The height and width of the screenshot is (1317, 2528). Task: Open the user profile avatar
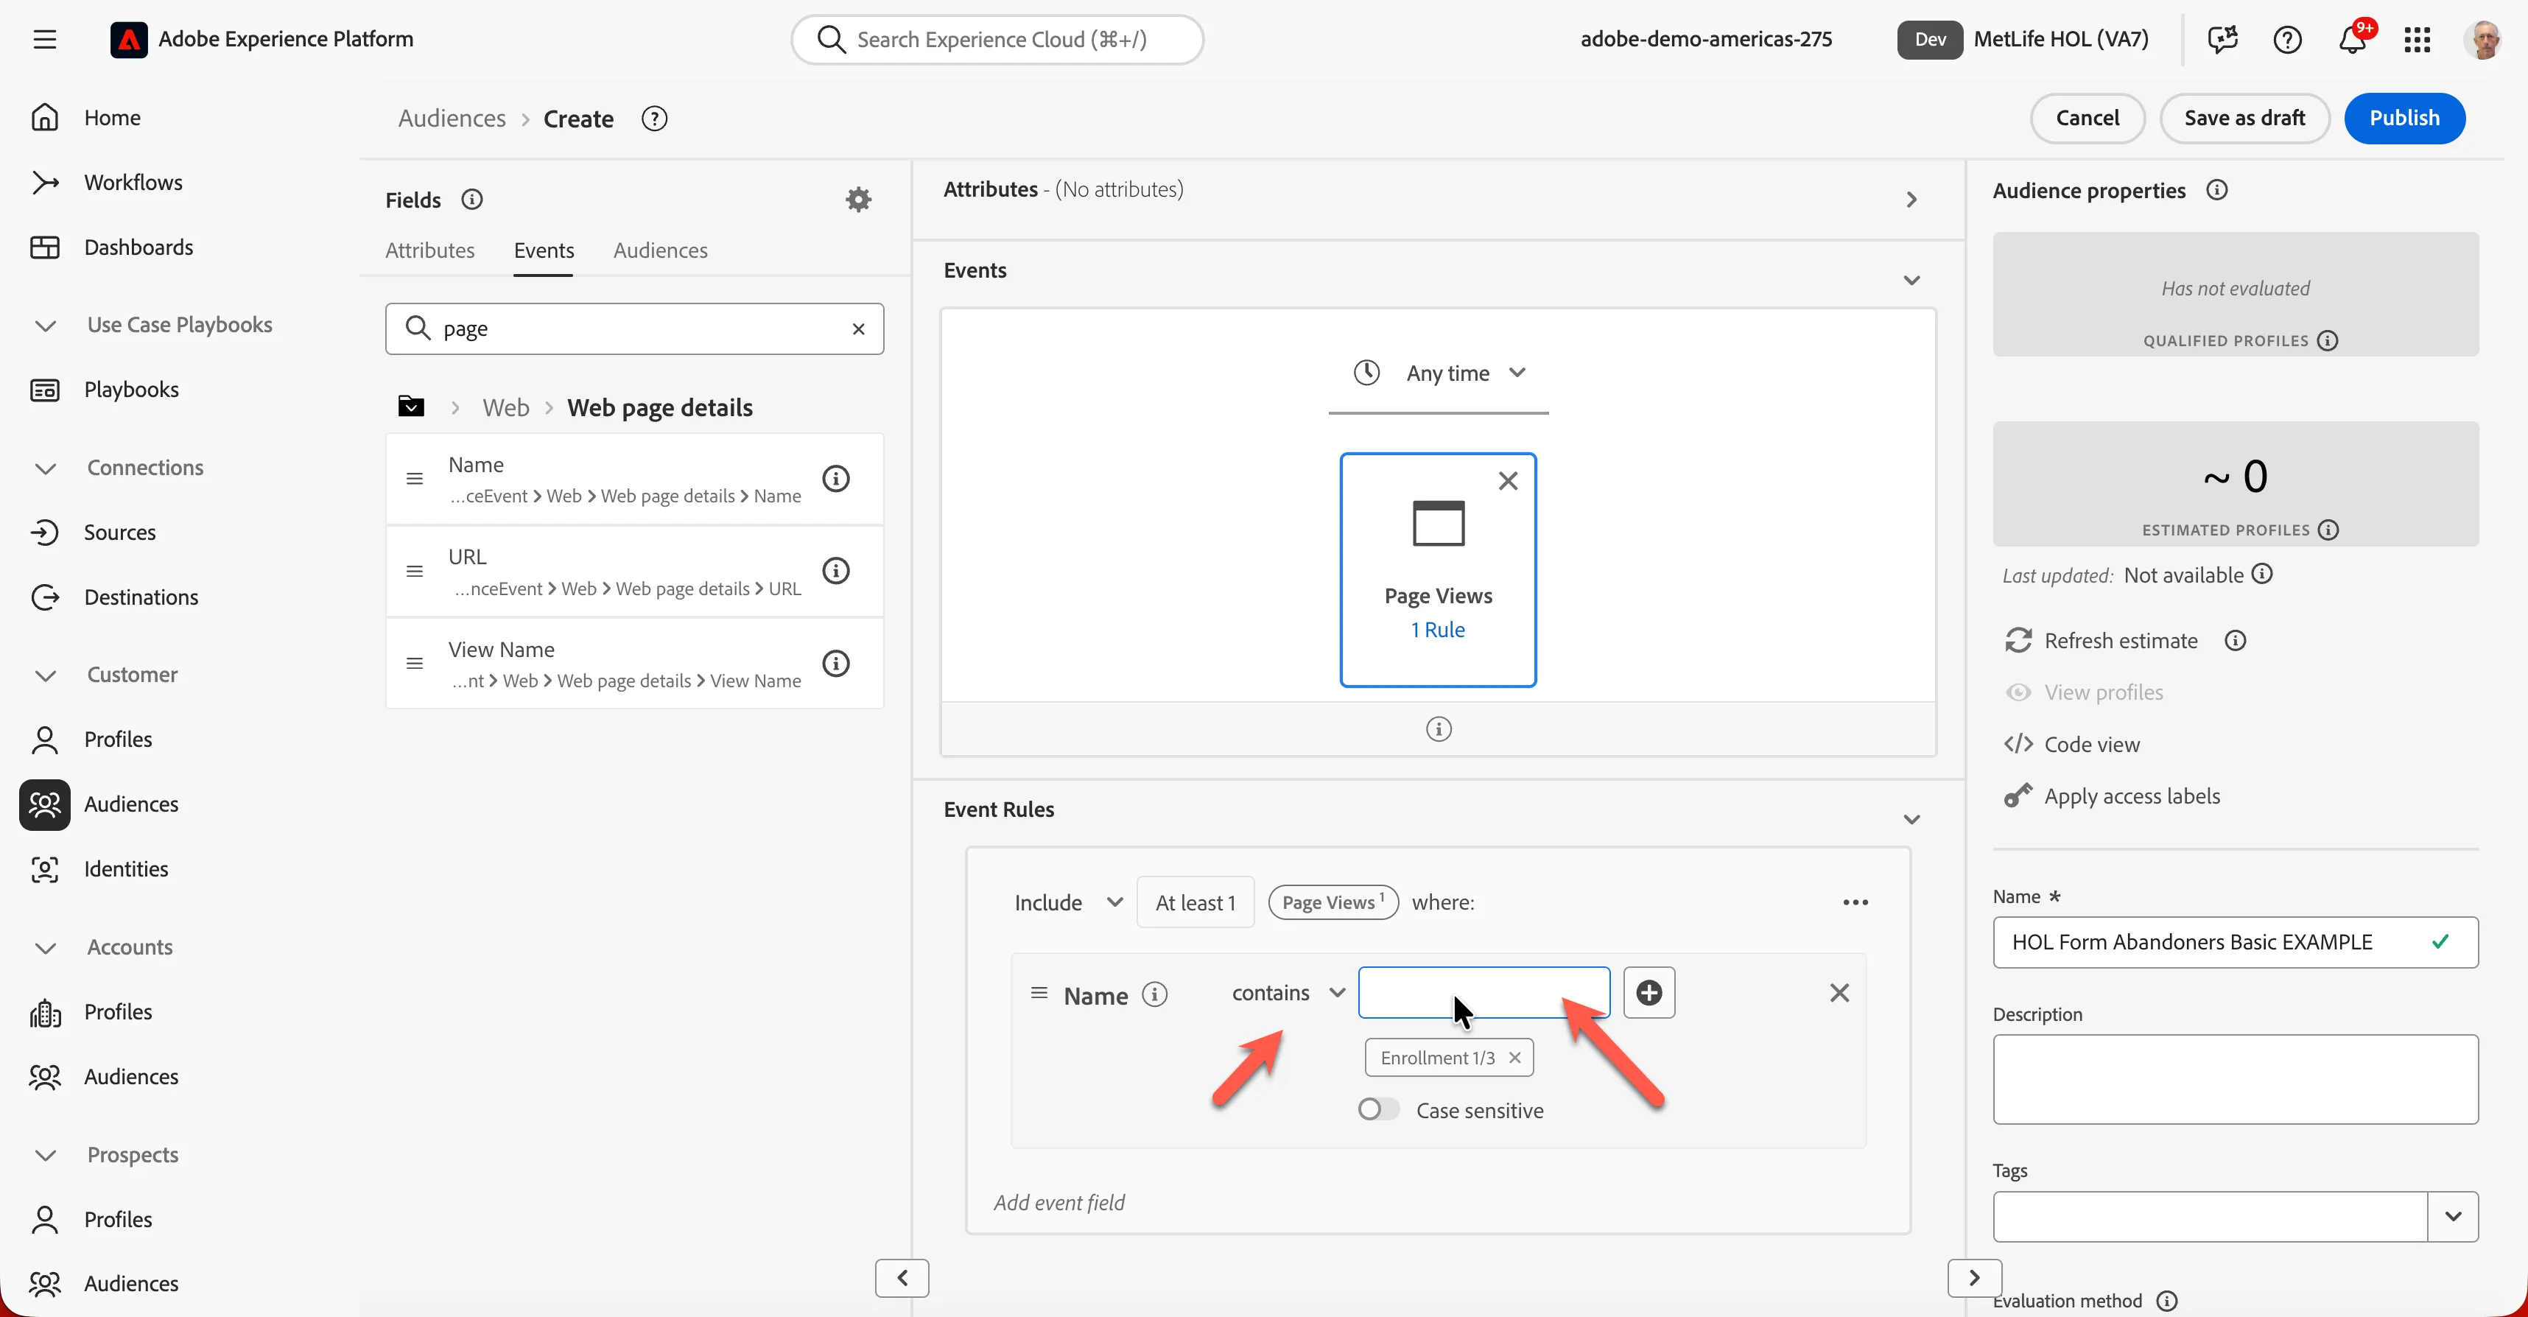tap(2483, 39)
